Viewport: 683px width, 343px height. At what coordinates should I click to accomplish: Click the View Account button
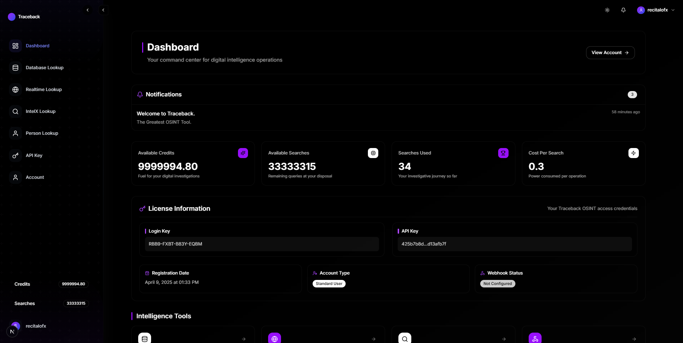[610, 53]
